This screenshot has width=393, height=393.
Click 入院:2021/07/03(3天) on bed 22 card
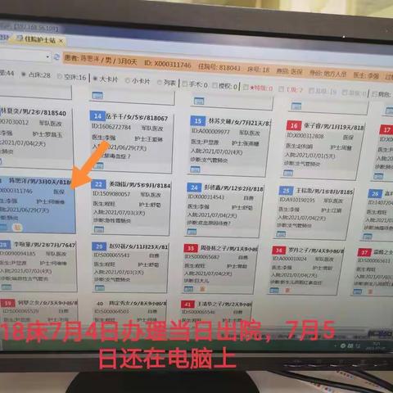[x=120, y=212]
